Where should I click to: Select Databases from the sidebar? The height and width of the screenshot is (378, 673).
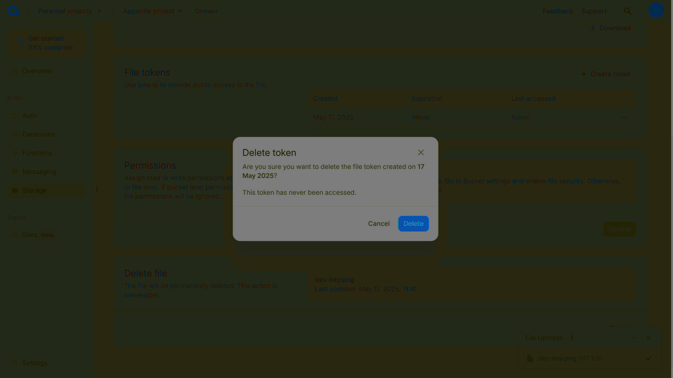(x=38, y=134)
